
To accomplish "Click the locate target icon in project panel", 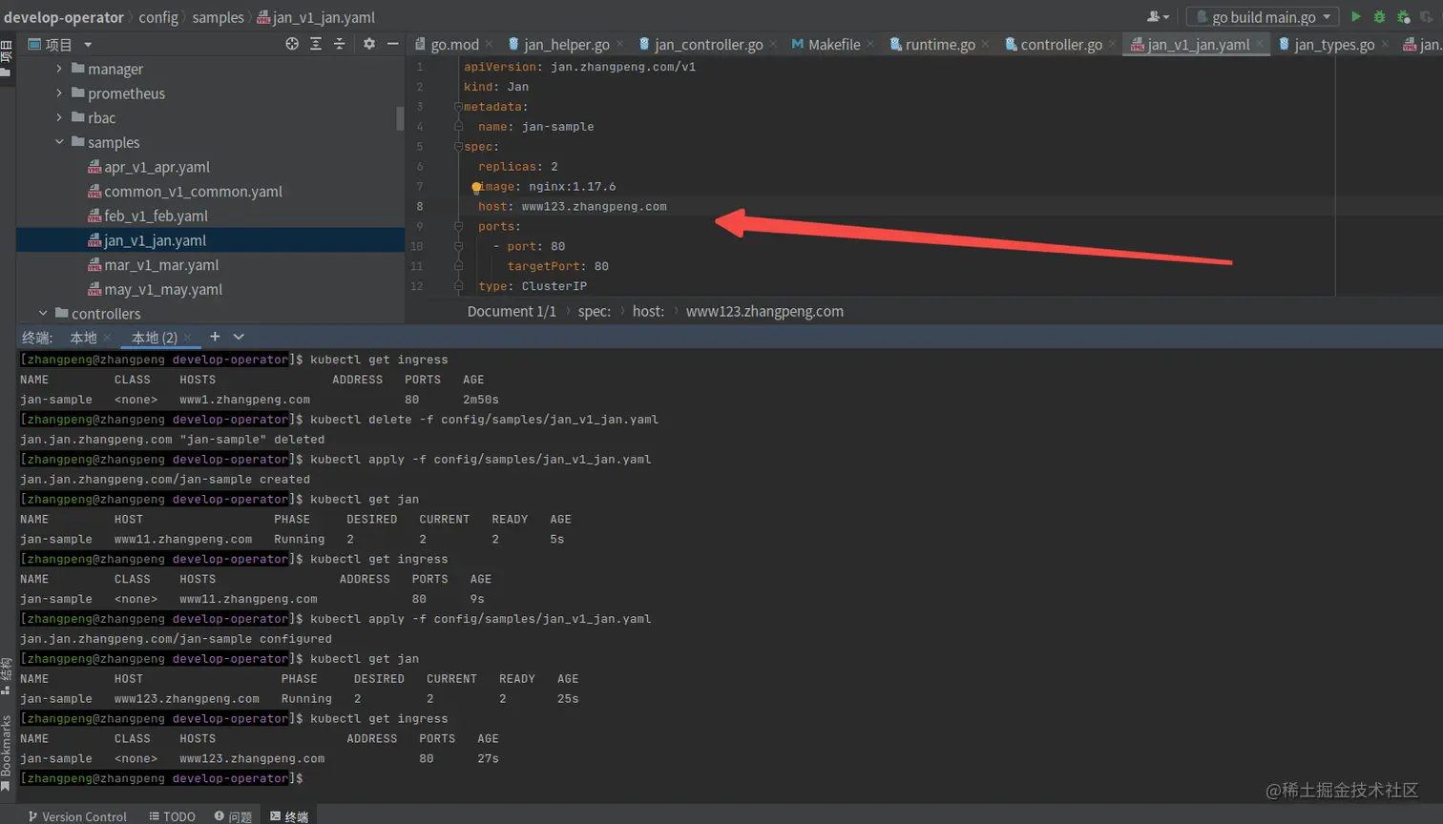I will [292, 44].
